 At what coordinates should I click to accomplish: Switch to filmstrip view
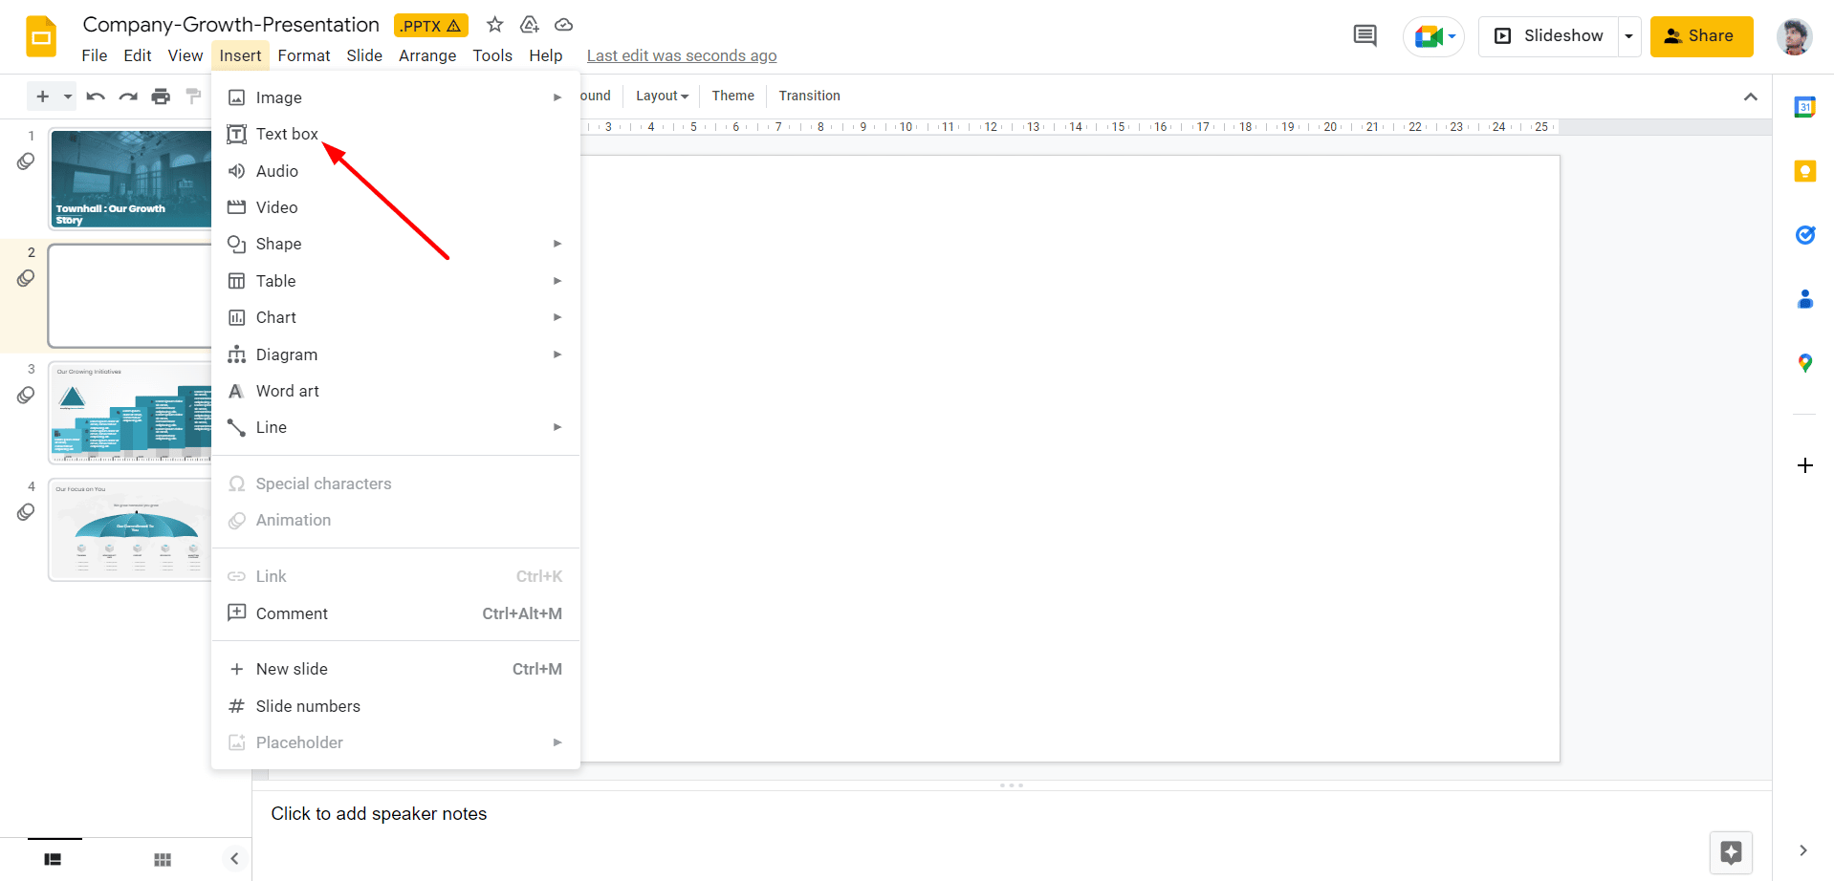point(53,859)
